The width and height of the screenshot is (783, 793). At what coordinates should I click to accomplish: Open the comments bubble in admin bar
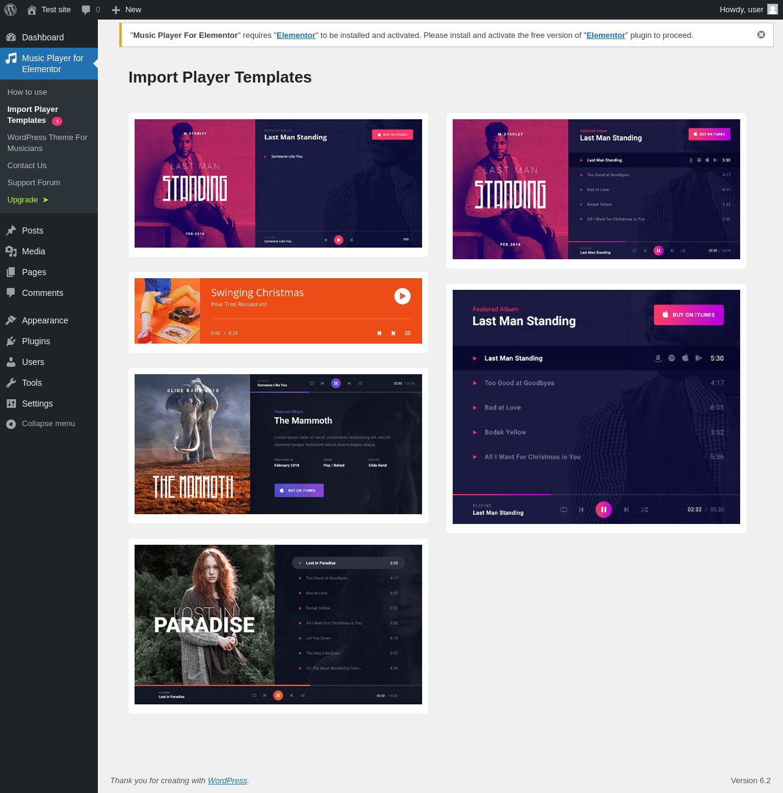coord(91,10)
